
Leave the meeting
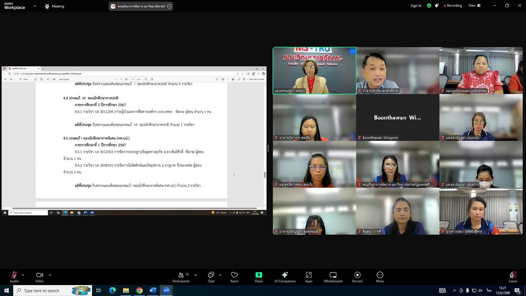(513, 277)
